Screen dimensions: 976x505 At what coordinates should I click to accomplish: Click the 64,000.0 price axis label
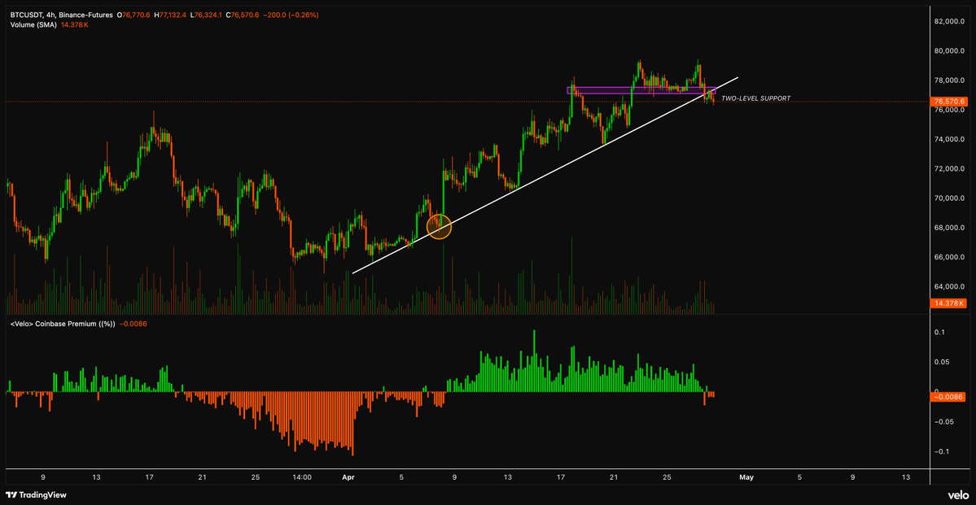[x=951, y=287]
